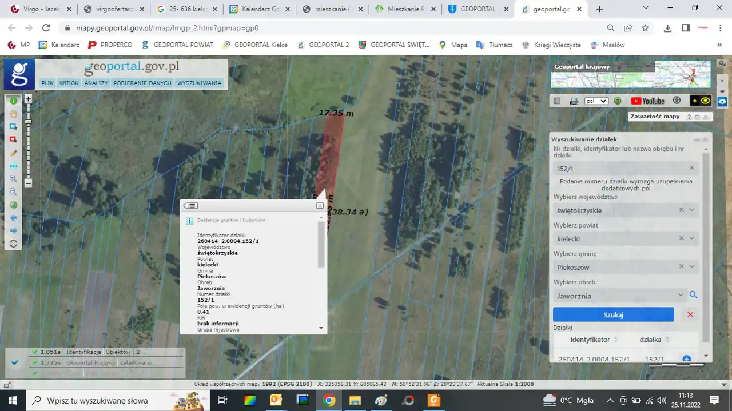This screenshot has width=732, height=411.
Task: Open the POBIERANIE DANYCH menu
Action: pos(142,83)
